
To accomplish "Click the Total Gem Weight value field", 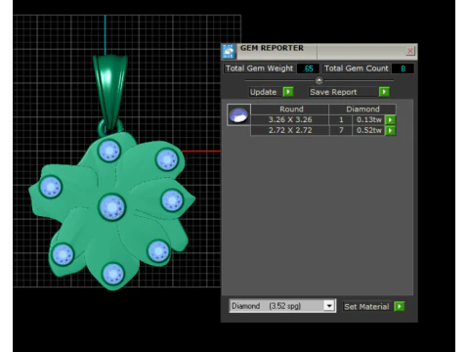I will [308, 68].
